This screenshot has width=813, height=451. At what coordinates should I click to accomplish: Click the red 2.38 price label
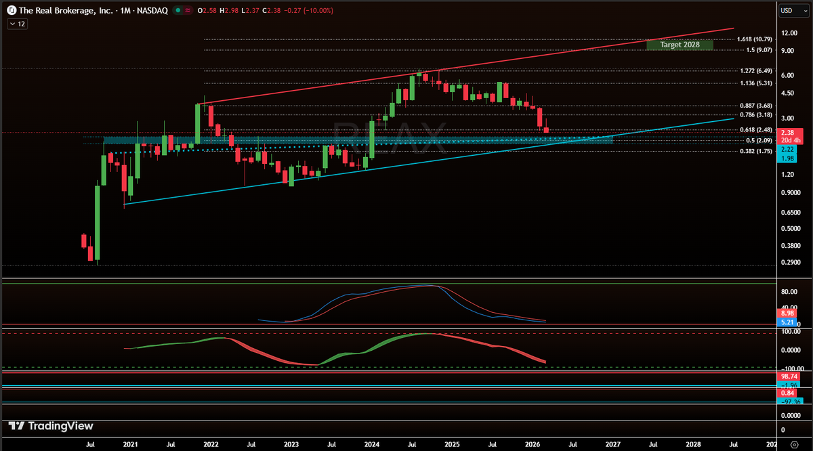787,132
